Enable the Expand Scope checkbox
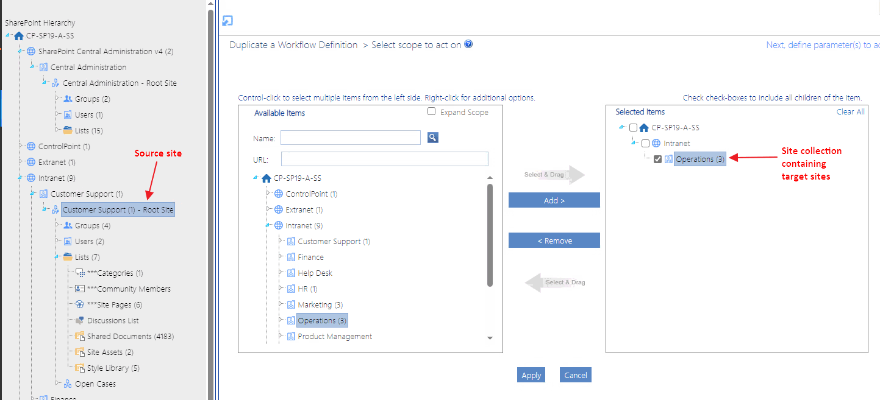Screen dimensions: 880x400 coord(432,111)
